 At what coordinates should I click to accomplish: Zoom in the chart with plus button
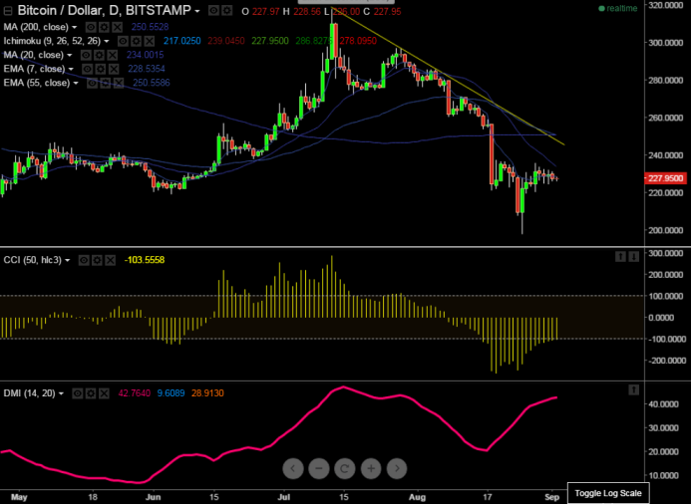371,468
